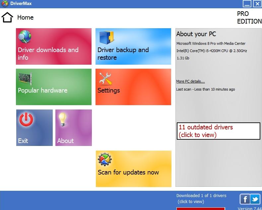Open the About tile

pos(74,128)
